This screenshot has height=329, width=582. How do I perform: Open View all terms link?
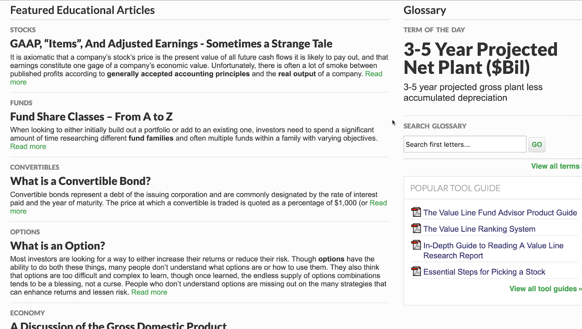point(555,166)
